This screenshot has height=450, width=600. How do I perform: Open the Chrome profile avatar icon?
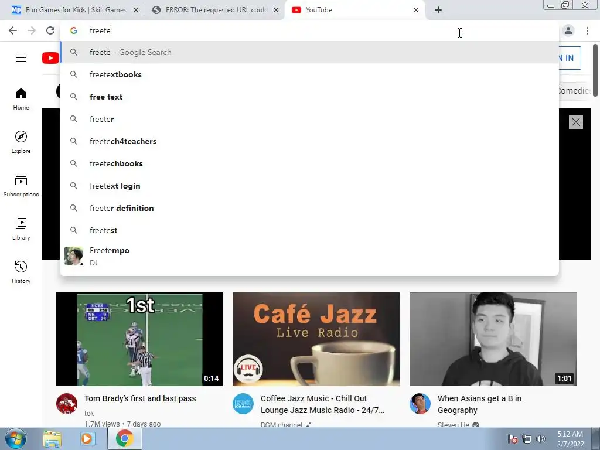tap(568, 30)
